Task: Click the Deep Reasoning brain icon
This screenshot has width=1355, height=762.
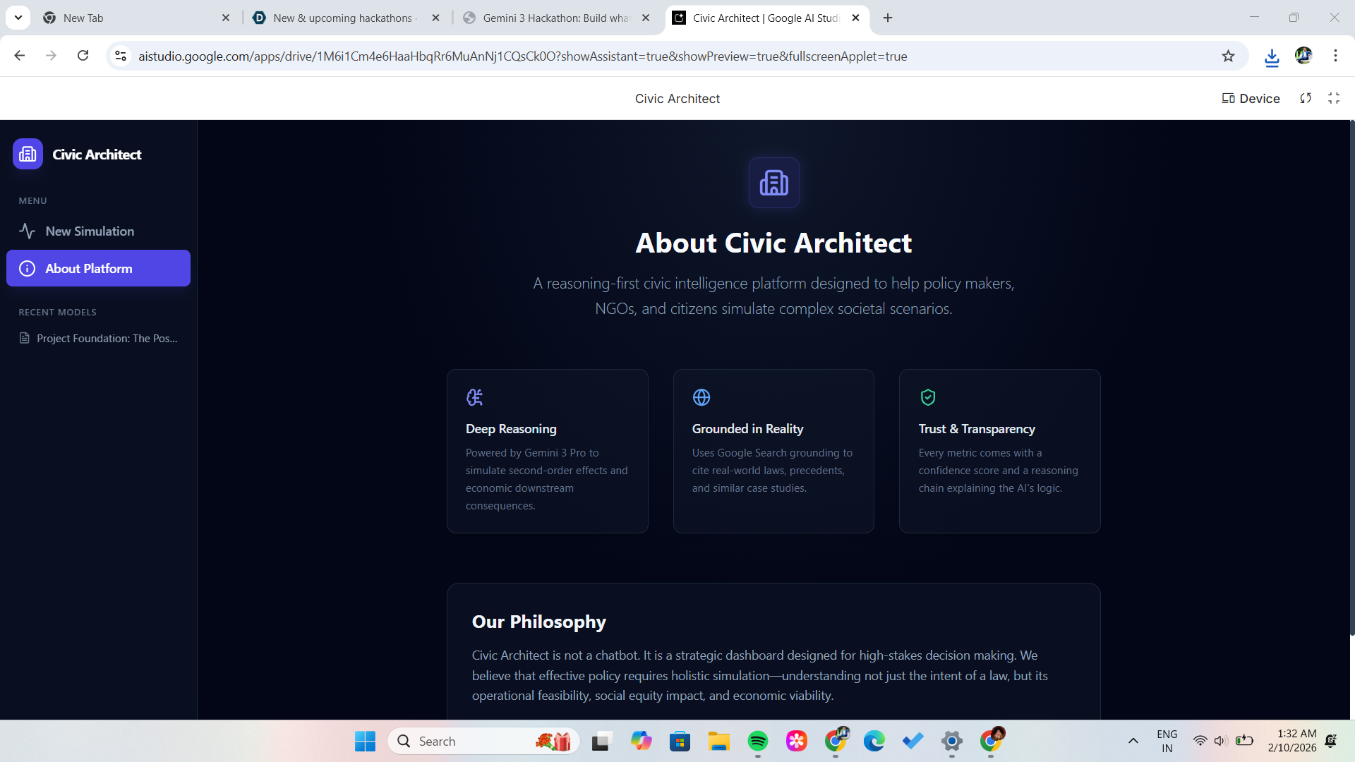Action: click(474, 397)
